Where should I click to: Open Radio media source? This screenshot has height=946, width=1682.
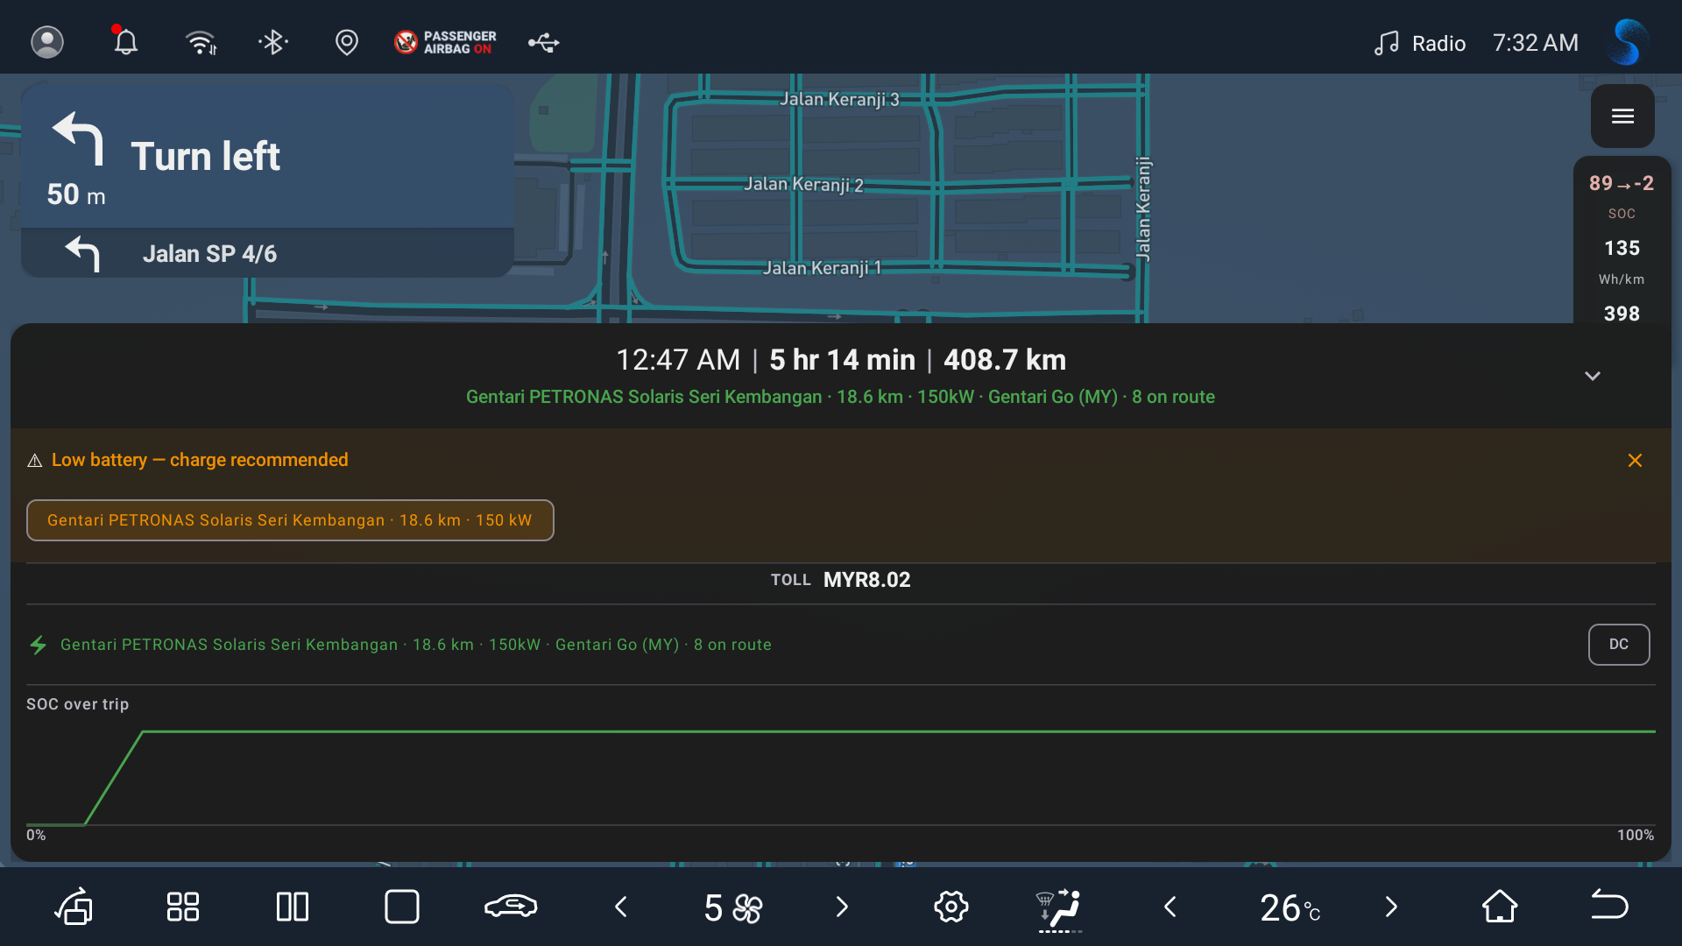click(x=1420, y=43)
